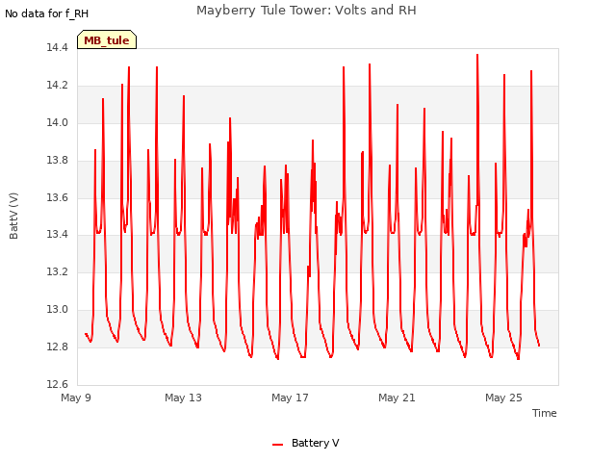Click the May 17 x-axis label

290,398
